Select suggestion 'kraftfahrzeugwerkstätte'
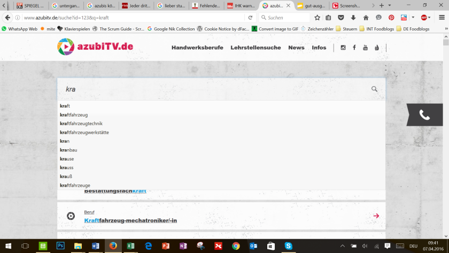The width and height of the screenshot is (449, 253). 221,132
